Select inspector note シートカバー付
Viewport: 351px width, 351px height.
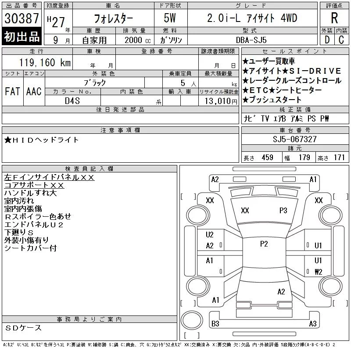point(30,248)
